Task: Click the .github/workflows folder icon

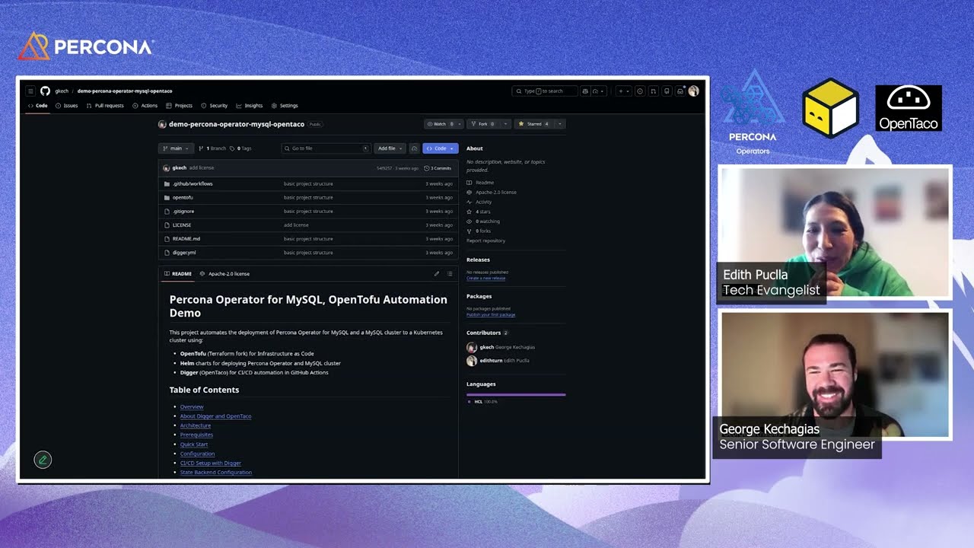Action: [x=167, y=183]
